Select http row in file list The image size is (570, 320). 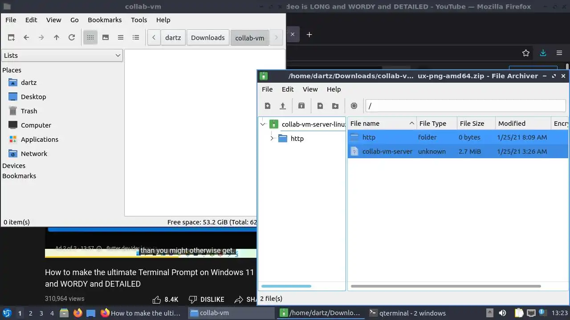point(458,137)
